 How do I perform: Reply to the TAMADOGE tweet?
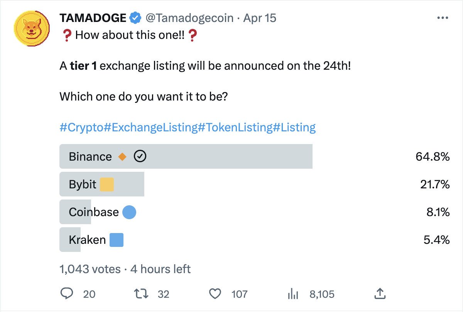[x=67, y=294]
